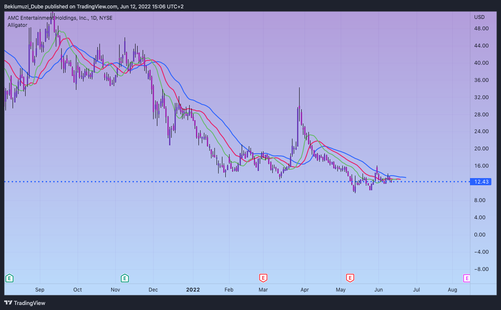Viewport: 501px width, 310px height.
Task: Click the Dec label on time axis
Action: (x=153, y=289)
